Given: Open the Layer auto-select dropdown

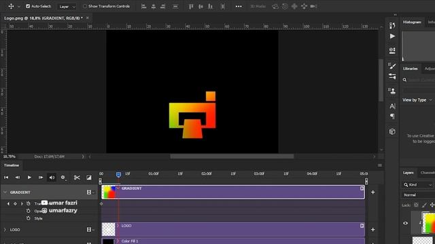Looking at the screenshot, I should click(67, 6).
